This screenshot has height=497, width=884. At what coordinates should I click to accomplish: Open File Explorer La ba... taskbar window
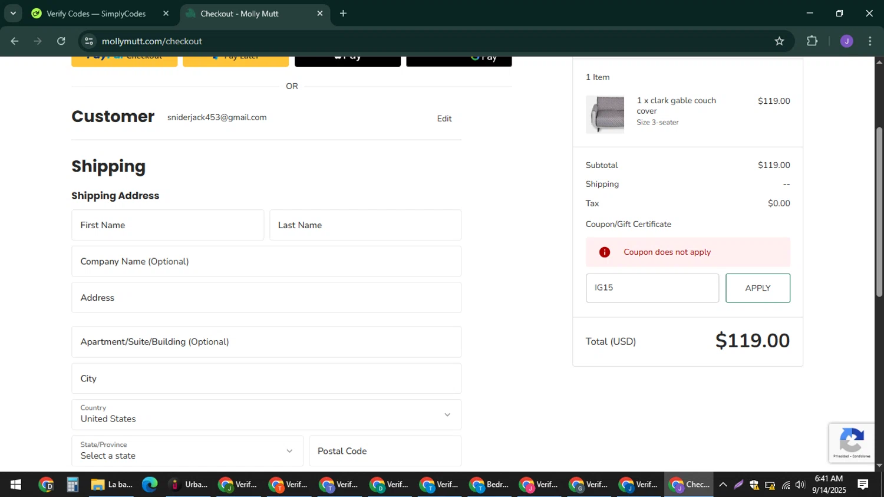pyautogui.click(x=112, y=485)
